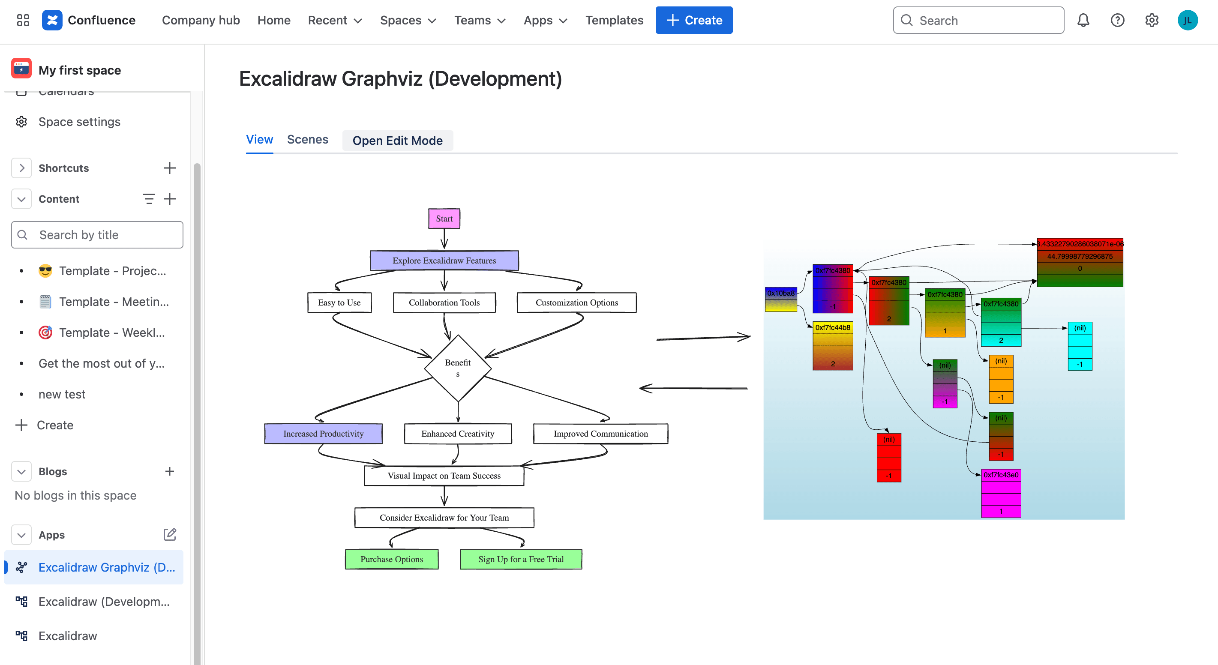Open the settings gear in top bar
The image size is (1218, 665).
click(x=1152, y=20)
